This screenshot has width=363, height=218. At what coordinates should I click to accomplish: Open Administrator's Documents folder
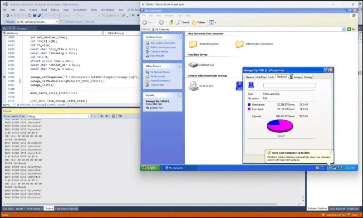(x=240, y=44)
